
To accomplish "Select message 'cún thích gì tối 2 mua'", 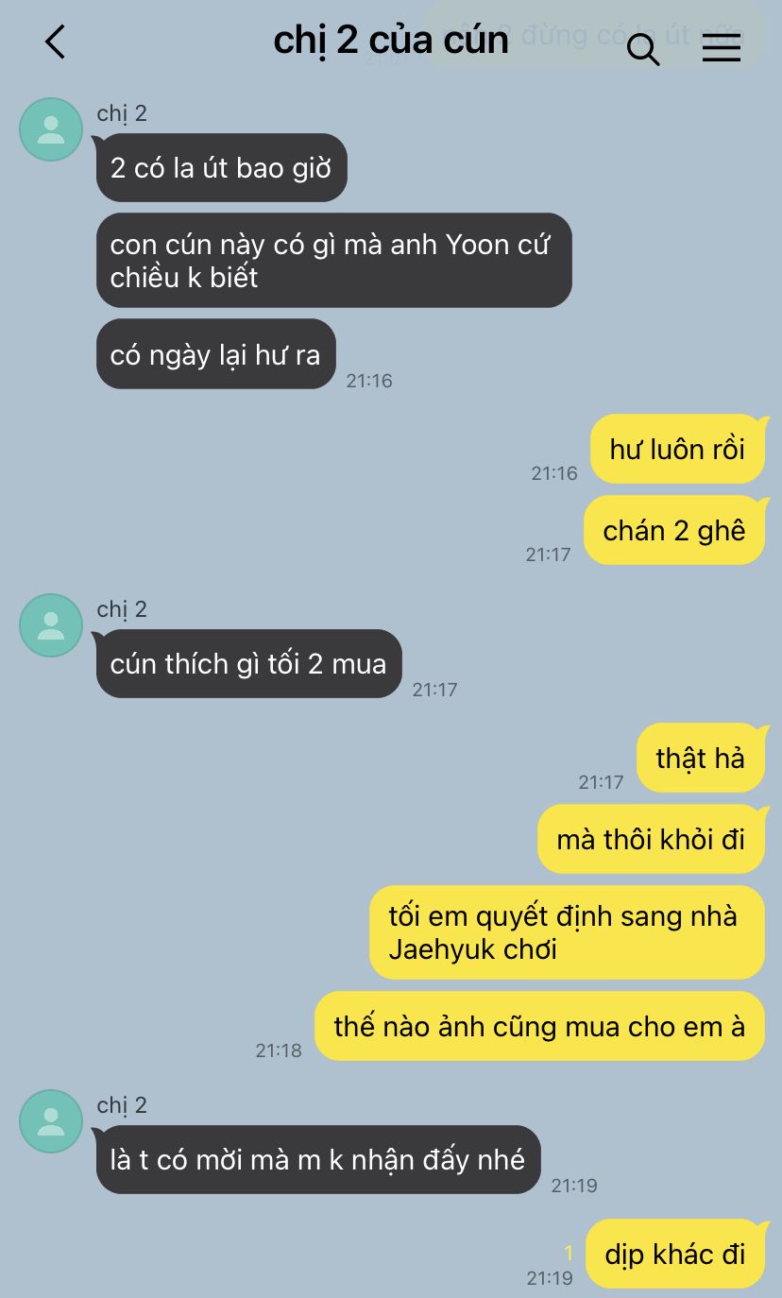I will 248,663.
